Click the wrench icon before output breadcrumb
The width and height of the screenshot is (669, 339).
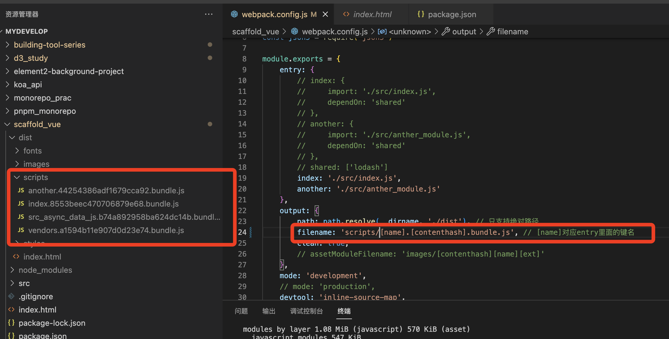[x=445, y=31]
